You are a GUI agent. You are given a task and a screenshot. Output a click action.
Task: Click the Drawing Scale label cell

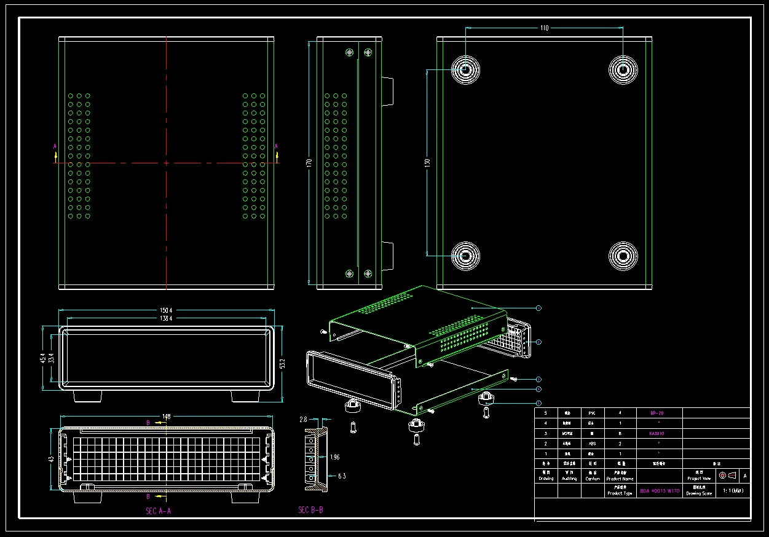point(699,491)
